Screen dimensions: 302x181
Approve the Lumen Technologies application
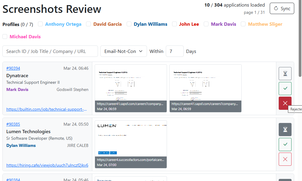coord(285,144)
